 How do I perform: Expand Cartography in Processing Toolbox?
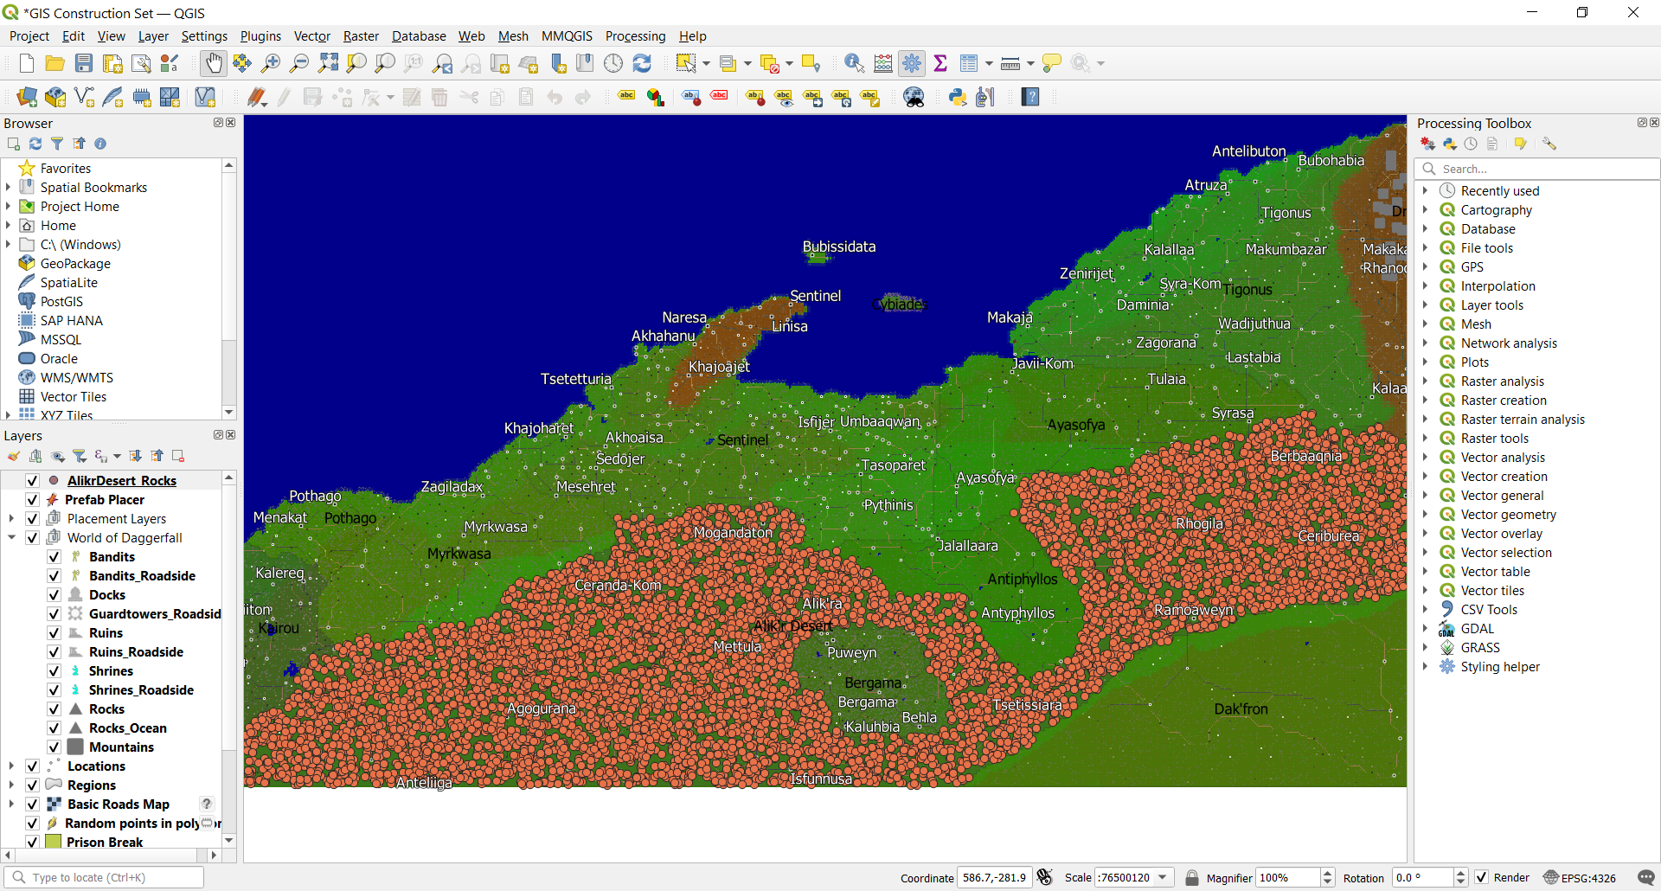1425,210
